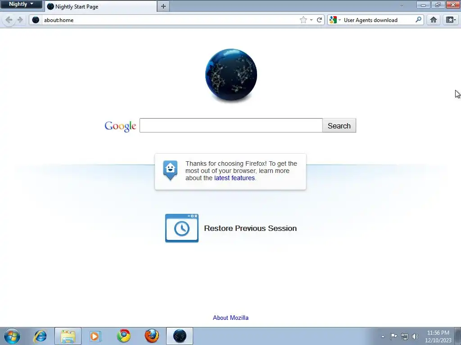
Task: Click the Google logo beside the search field
Action: (120, 126)
